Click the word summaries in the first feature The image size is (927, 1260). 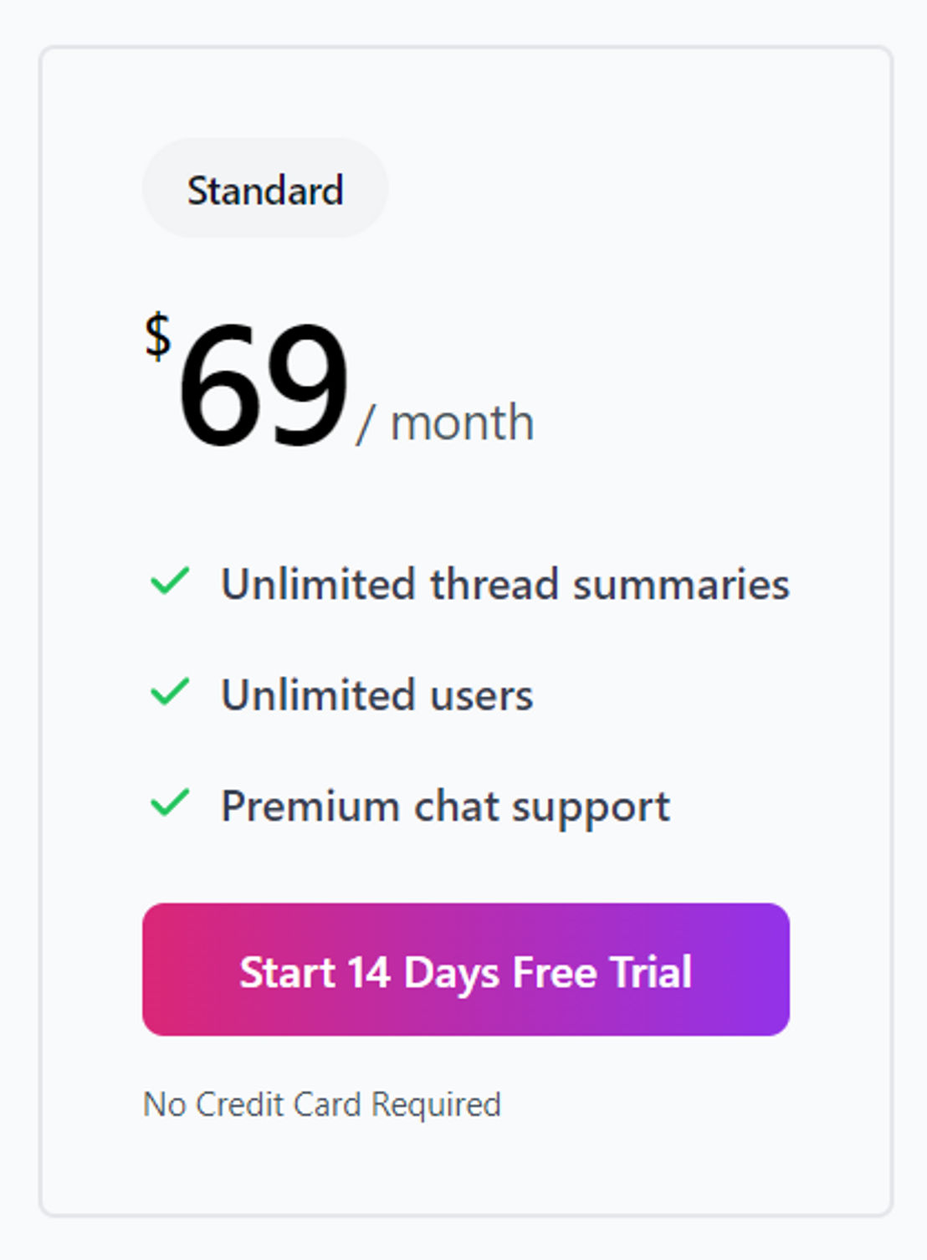[x=681, y=583]
